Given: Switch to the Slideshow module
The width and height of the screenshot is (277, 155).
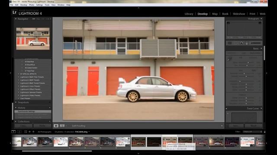Looking at the screenshot, I should [x=239, y=14].
